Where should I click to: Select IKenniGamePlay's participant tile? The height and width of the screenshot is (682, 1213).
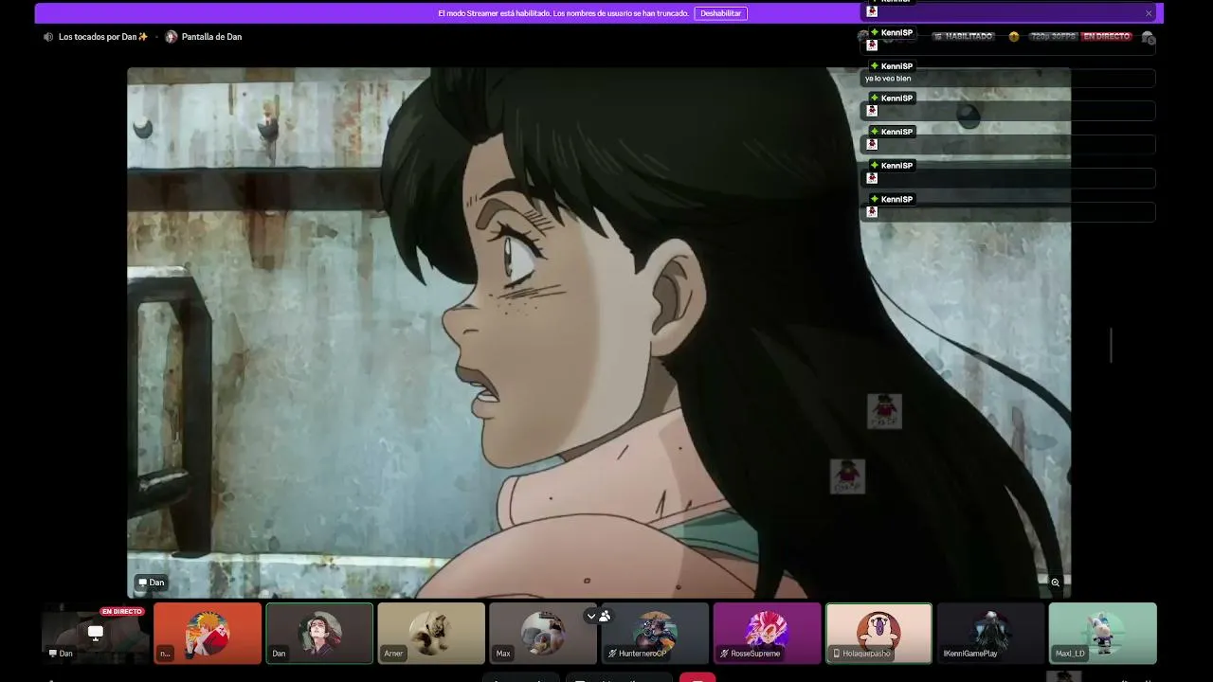point(990,633)
